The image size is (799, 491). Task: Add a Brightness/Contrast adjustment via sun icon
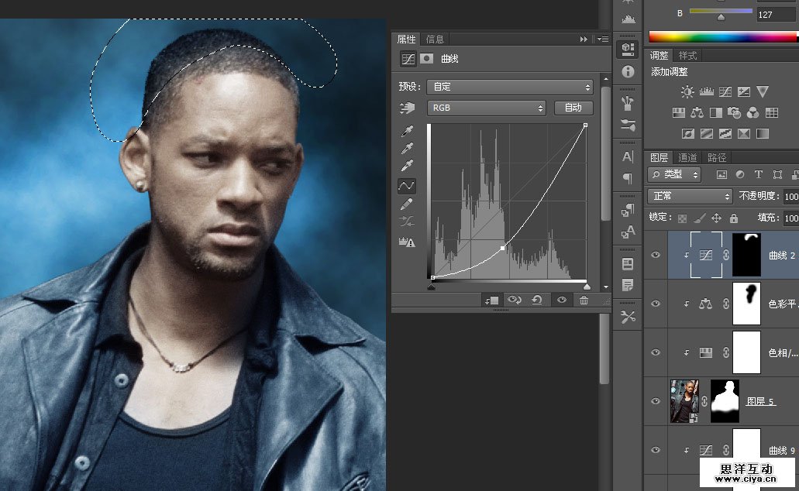[687, 92]
